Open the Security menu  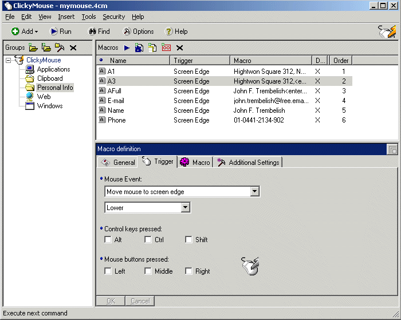[x=114, y=17]
